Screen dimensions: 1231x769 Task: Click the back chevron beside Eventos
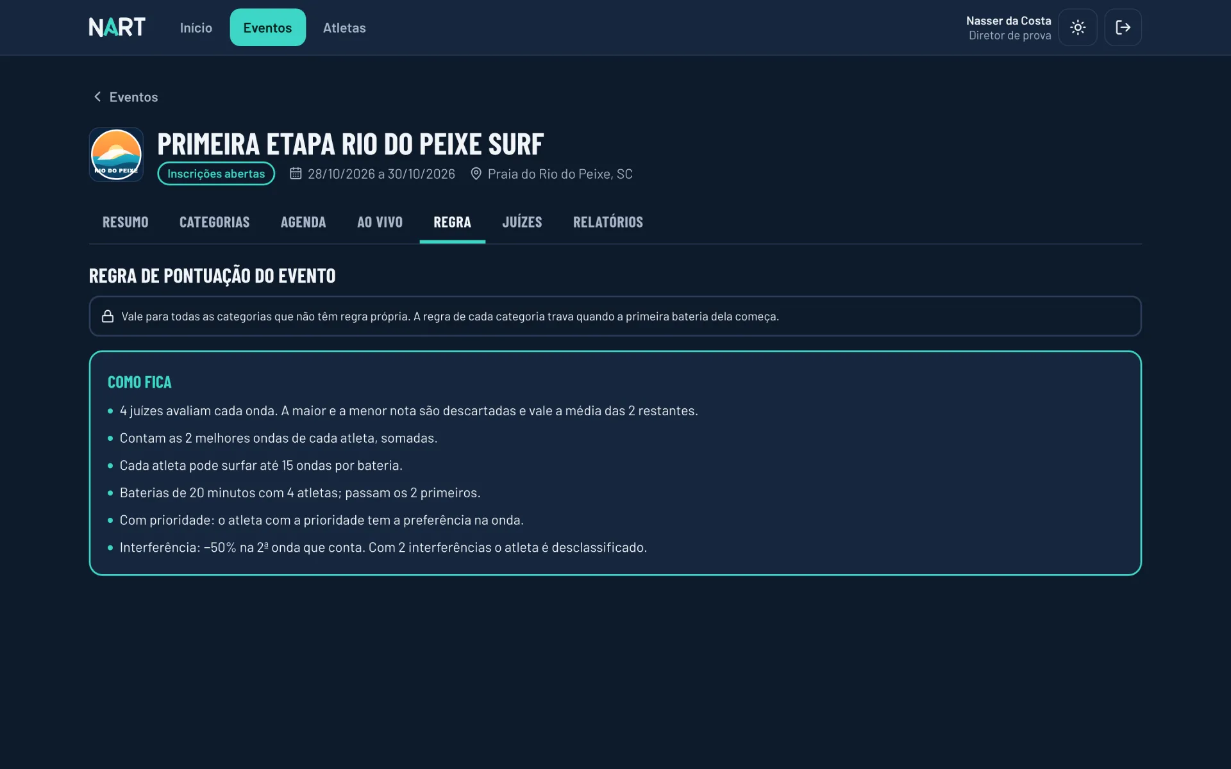[x=97, y=97]
